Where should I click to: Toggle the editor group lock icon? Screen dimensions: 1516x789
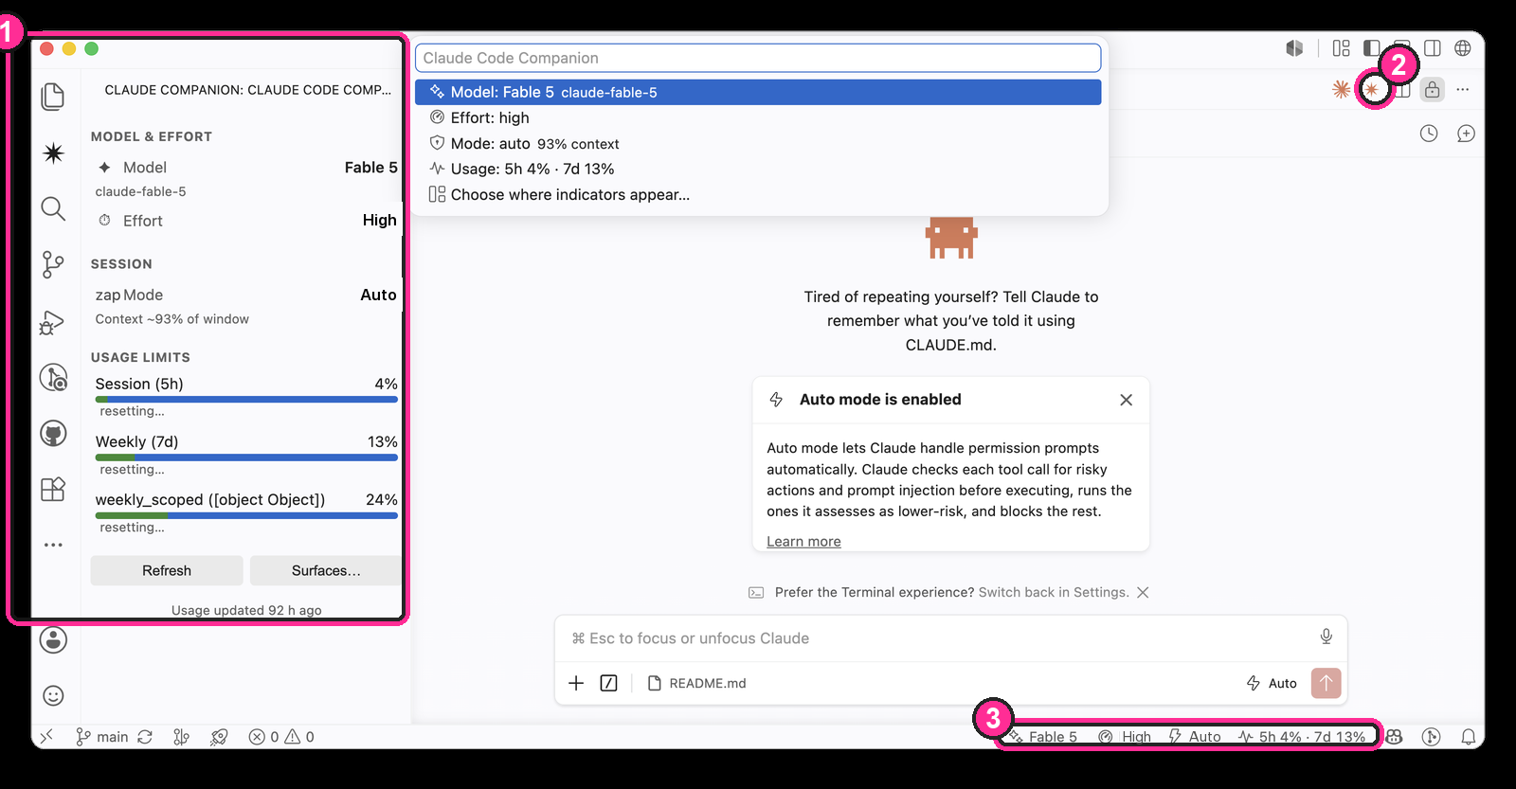coord(1432,89)
